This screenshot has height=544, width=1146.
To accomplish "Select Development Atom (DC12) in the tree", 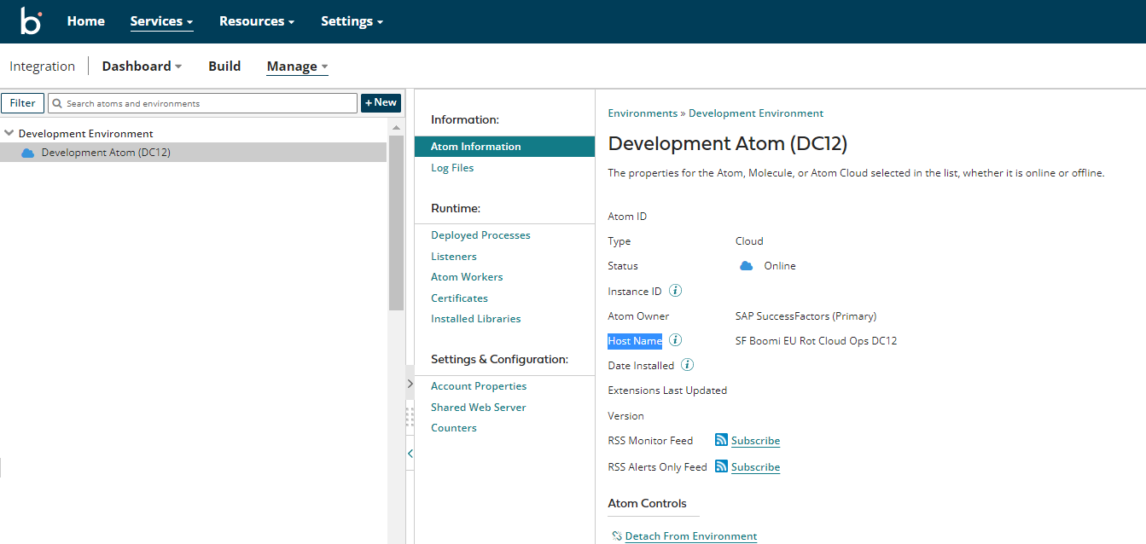I will [193, 153].
